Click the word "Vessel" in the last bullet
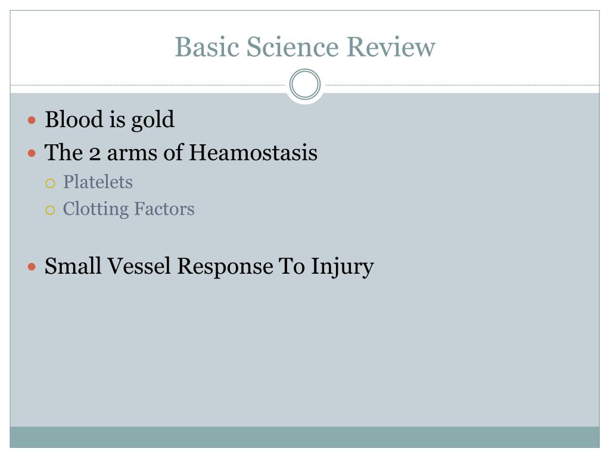The image size is (610, 458). coord(139,266)
